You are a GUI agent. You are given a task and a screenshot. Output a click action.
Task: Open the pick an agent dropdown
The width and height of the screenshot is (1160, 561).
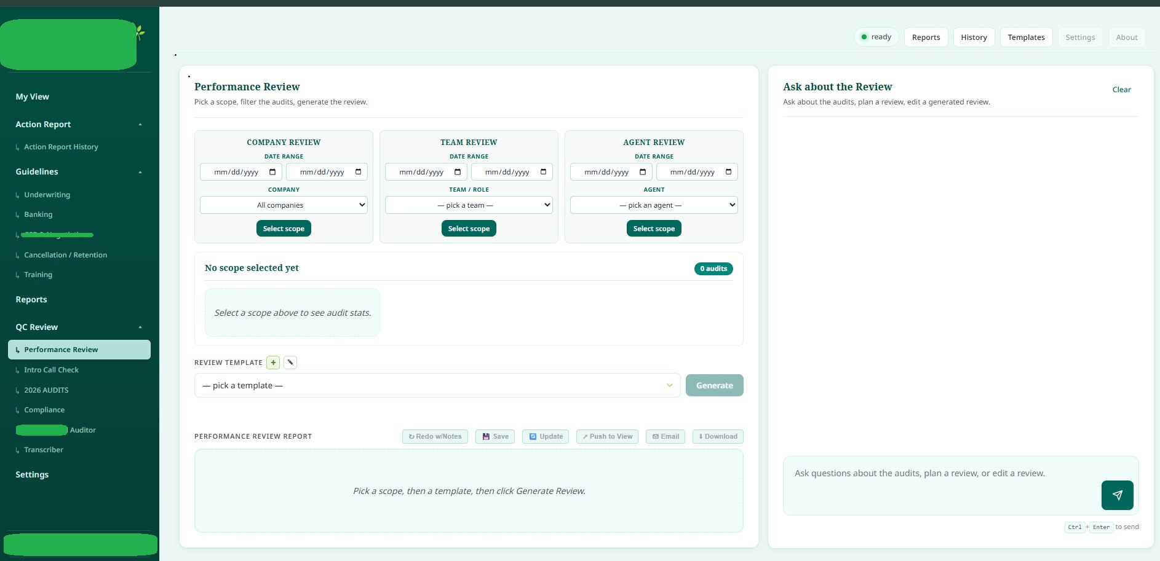[654, 205]
